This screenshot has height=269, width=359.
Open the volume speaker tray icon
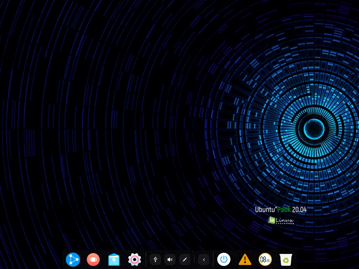click(170, 260)
